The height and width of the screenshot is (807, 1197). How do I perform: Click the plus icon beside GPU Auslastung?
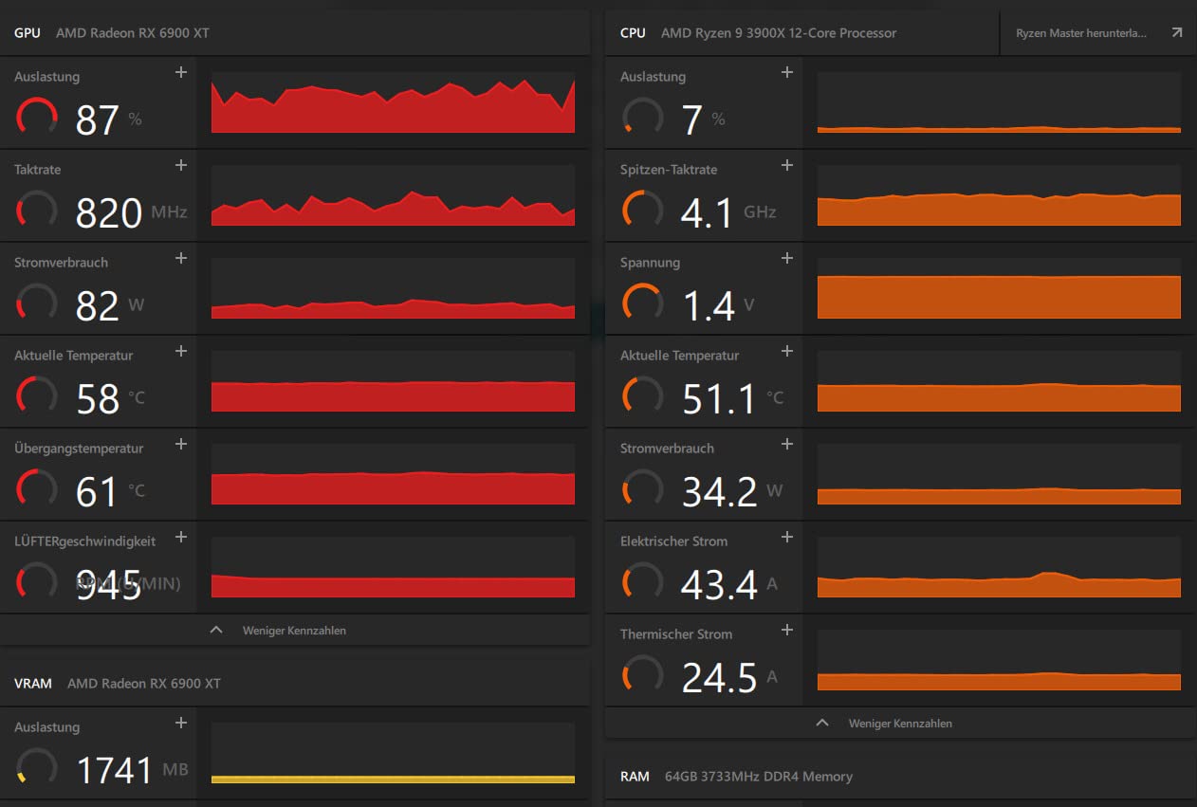point(181,73)
